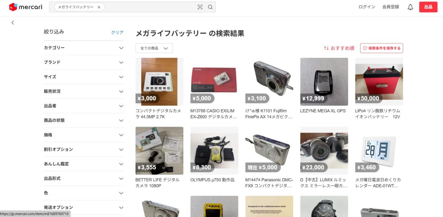443x217 pixels.
Task: Expand the 色 filter section
Action: pyautogui.click(x=83, y=193)
